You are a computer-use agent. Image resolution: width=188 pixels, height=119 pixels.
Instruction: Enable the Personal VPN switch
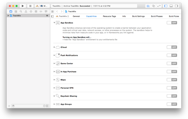[172, 88]
